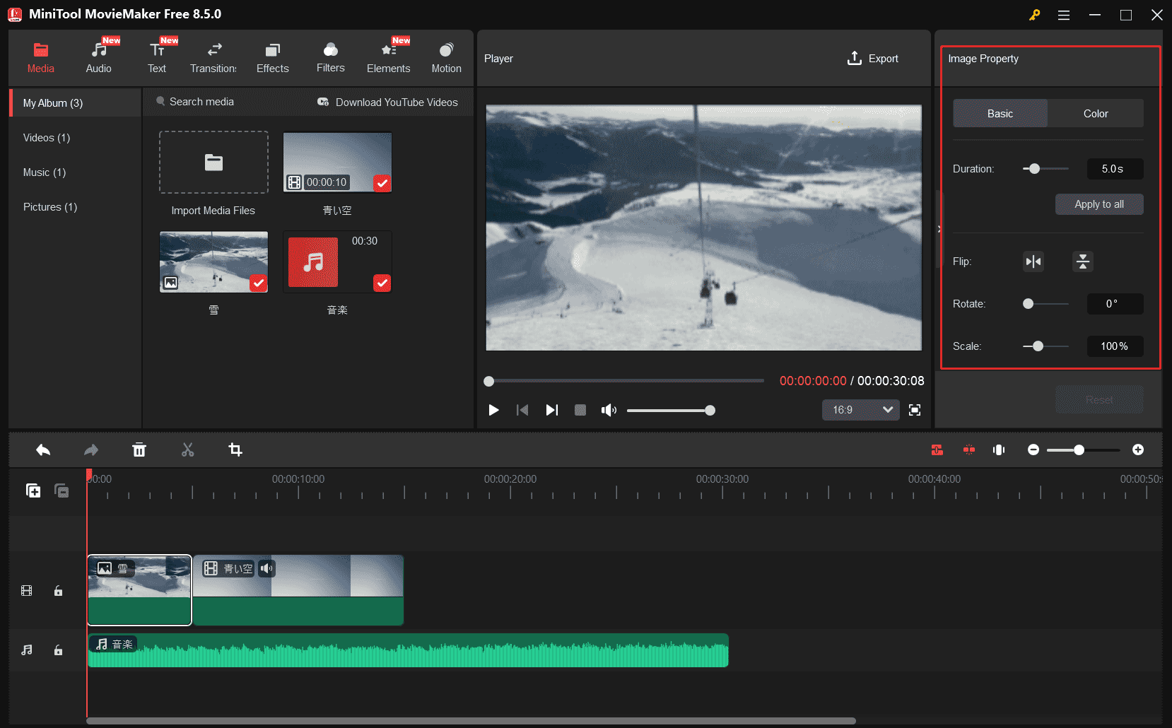Mute the player volume icon
Image resolution: width=1172 pixels, height=728 pixels.
(609, 410)
